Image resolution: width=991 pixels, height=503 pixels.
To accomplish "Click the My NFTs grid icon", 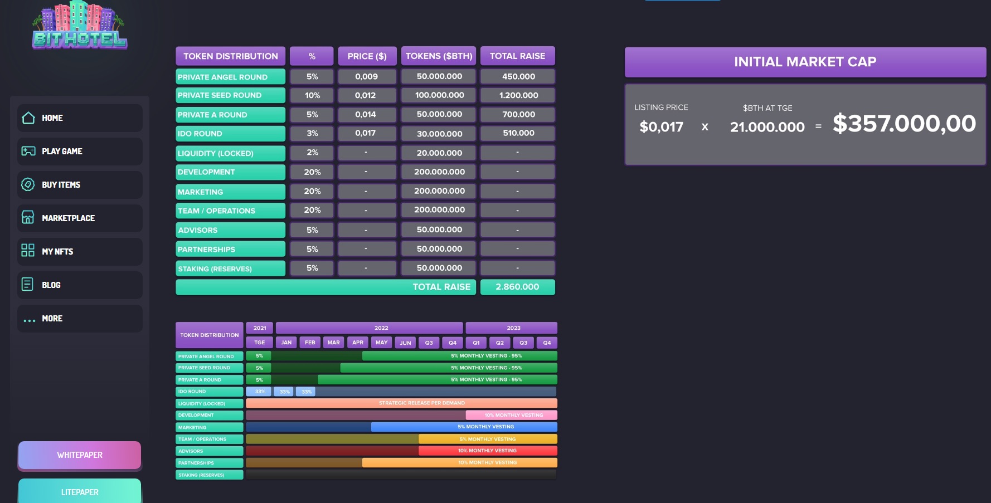I will pos(28,251).
